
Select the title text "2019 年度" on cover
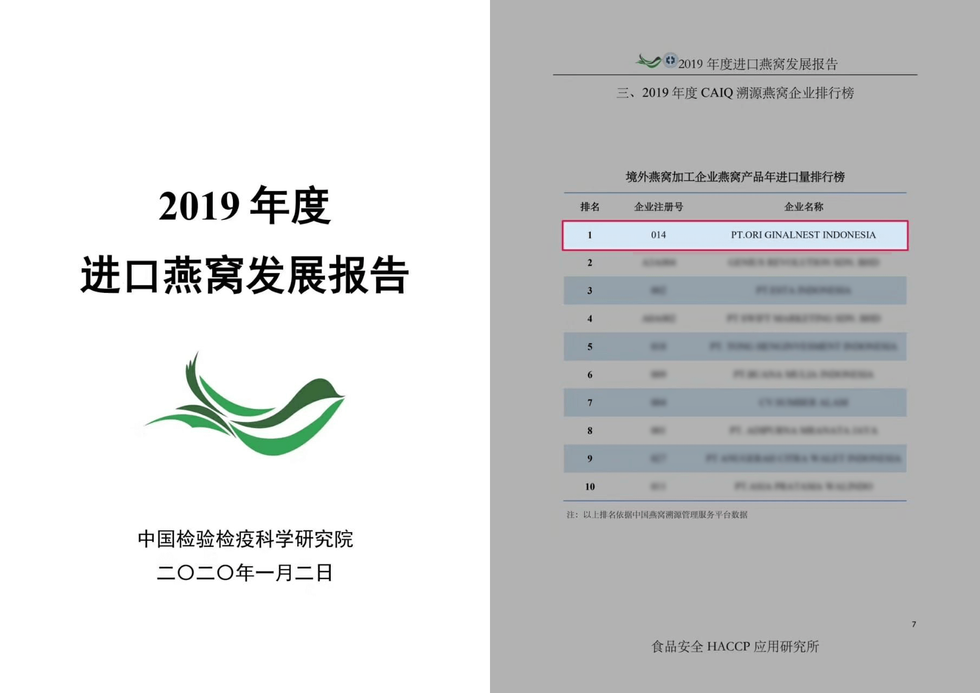coord(244,206)
